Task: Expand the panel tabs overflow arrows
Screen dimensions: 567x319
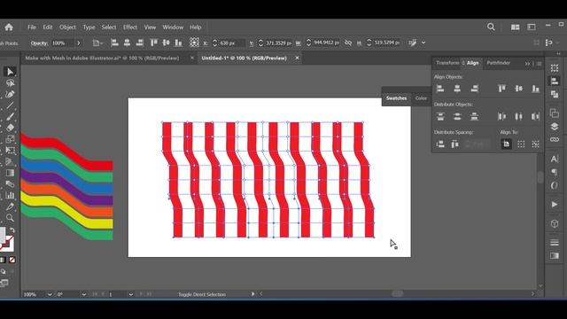Action: [527, 64]
